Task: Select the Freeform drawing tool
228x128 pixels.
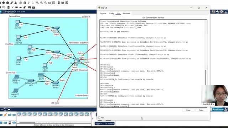Action: (x=25, y=7)
